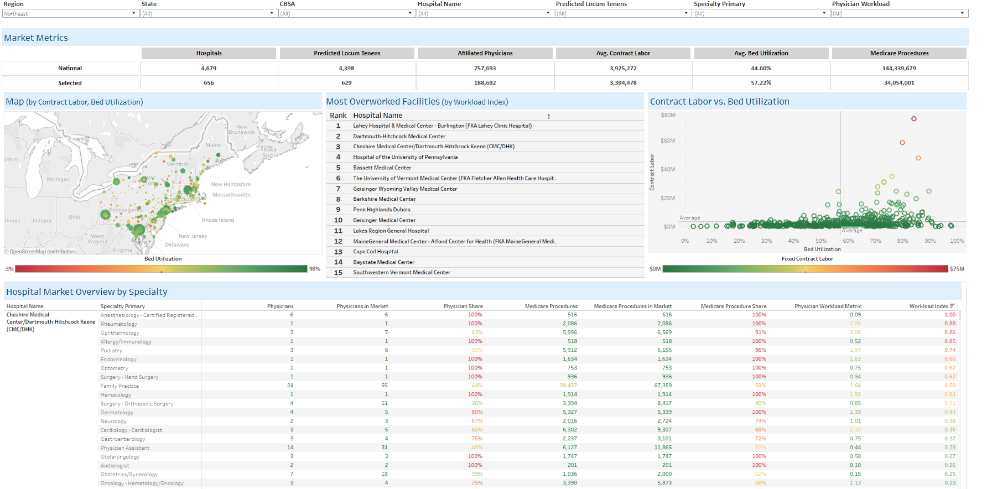Click the Physicians column header

pyautogui.click(x=281, y=306)
